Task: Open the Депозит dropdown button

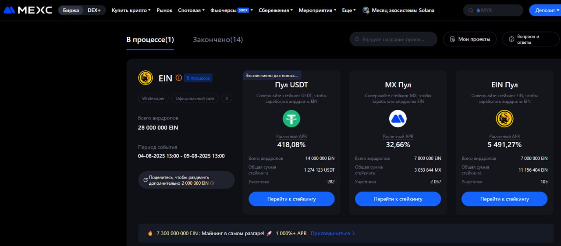Action: [x=545, y=10]
